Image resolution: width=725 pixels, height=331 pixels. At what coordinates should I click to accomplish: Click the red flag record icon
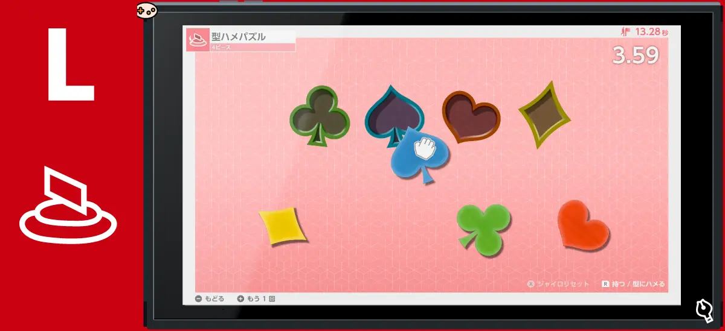point(626,31)
